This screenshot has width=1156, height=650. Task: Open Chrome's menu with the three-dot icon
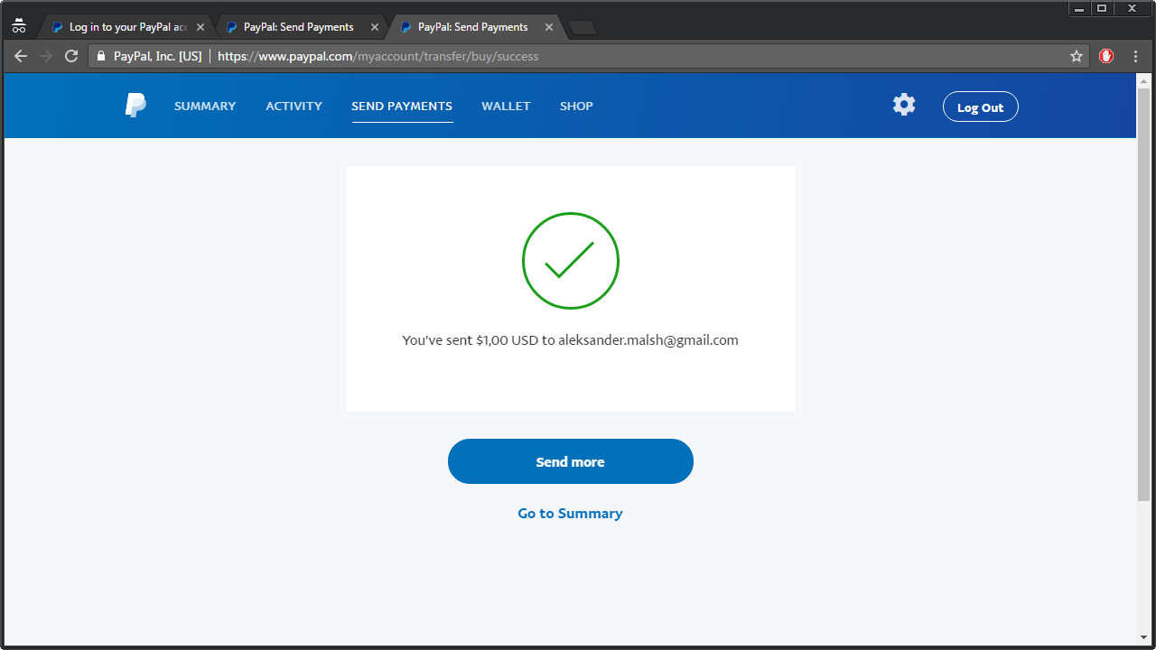[x=1136, y=56]
